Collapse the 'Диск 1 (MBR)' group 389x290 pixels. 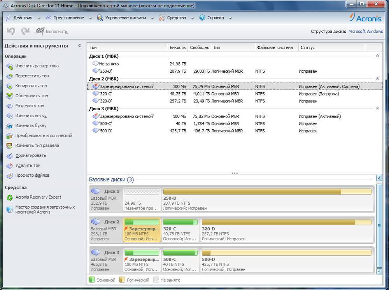click(377, 56)
